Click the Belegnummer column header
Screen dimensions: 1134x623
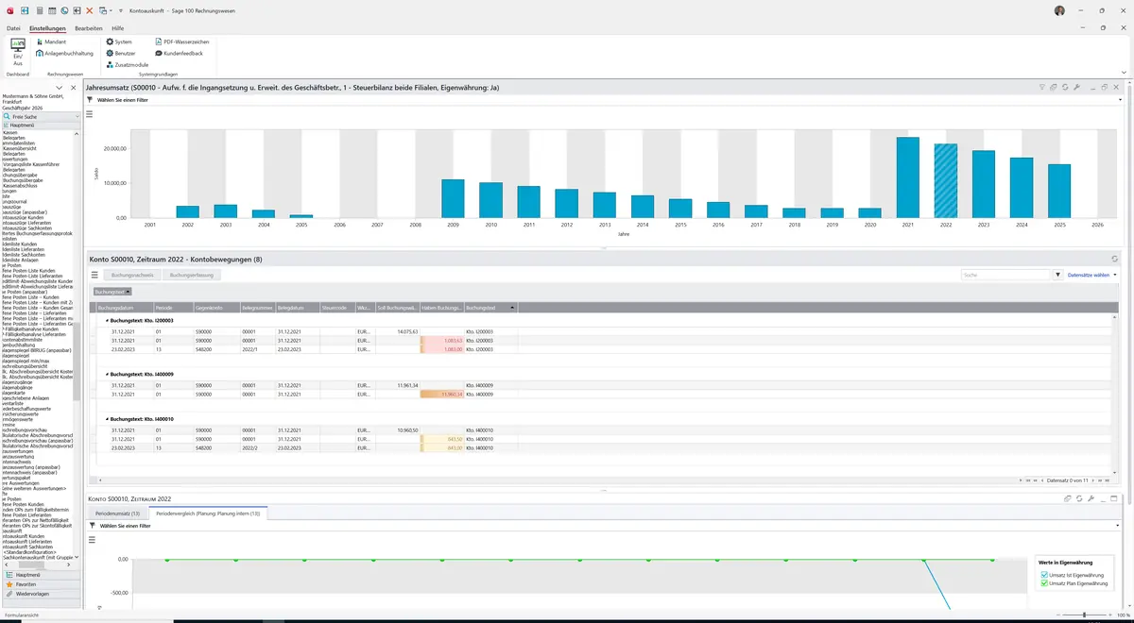(x=256, y=308)
